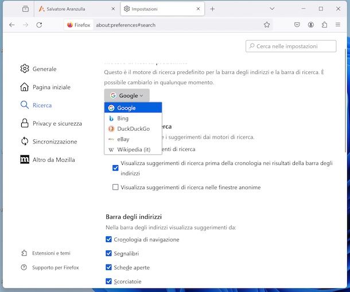Go forward with the forward arrow
Viewport: 350px width, 292px height.
(x=26, y=25)
